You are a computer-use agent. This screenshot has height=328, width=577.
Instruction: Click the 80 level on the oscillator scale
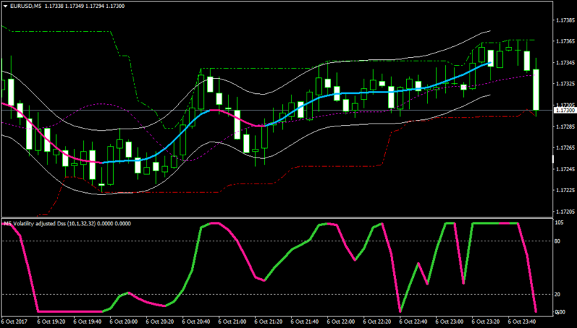[557, 241]
